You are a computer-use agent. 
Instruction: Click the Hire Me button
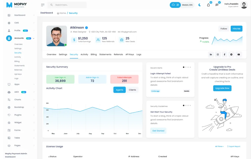(237, 29)
